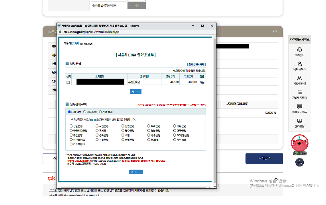This screenshot has width=326, height=205.
Task: Click the 과세대상 column header
Action: pos(144,76)
